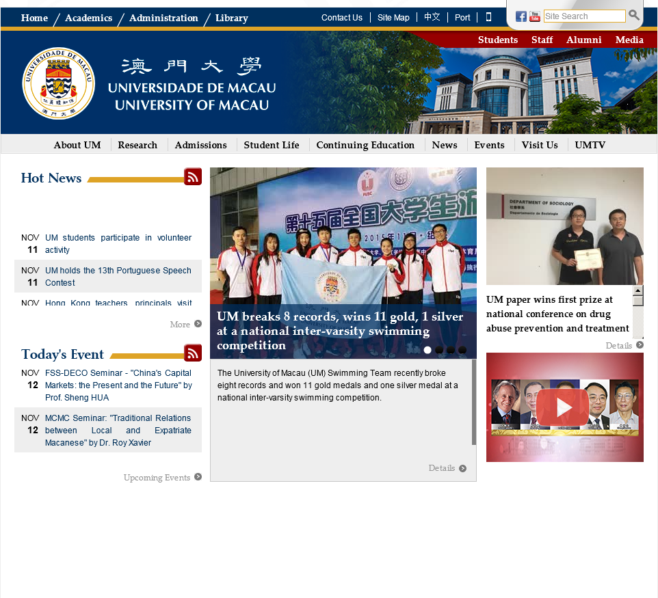Switch to the Students tab

point(498,40)
